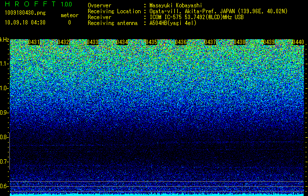This screenshot has height=196, width=308.
Task: Click the HROFFT 1.0.0 title text
Action: click(x=39, y=4)
